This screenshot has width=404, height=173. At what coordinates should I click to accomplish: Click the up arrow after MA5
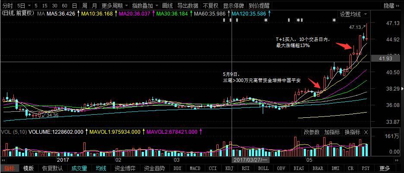point(78,14)
